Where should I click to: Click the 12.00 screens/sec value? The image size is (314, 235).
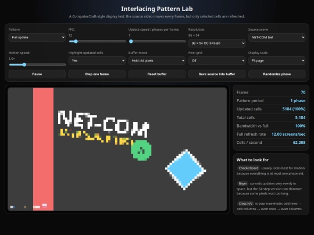[x=288, y=134]
